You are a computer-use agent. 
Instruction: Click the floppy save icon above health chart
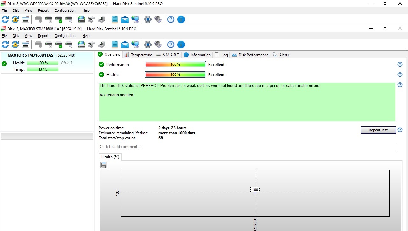[x=104, y=165]
